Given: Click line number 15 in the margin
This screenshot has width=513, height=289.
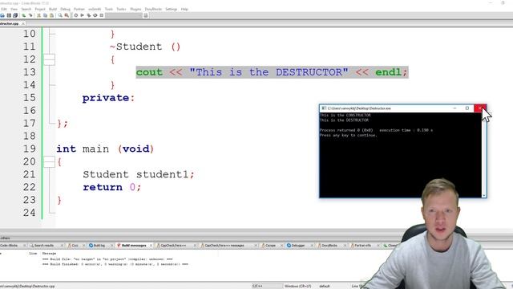Looking at the screenshot, I should click(29, 98).
